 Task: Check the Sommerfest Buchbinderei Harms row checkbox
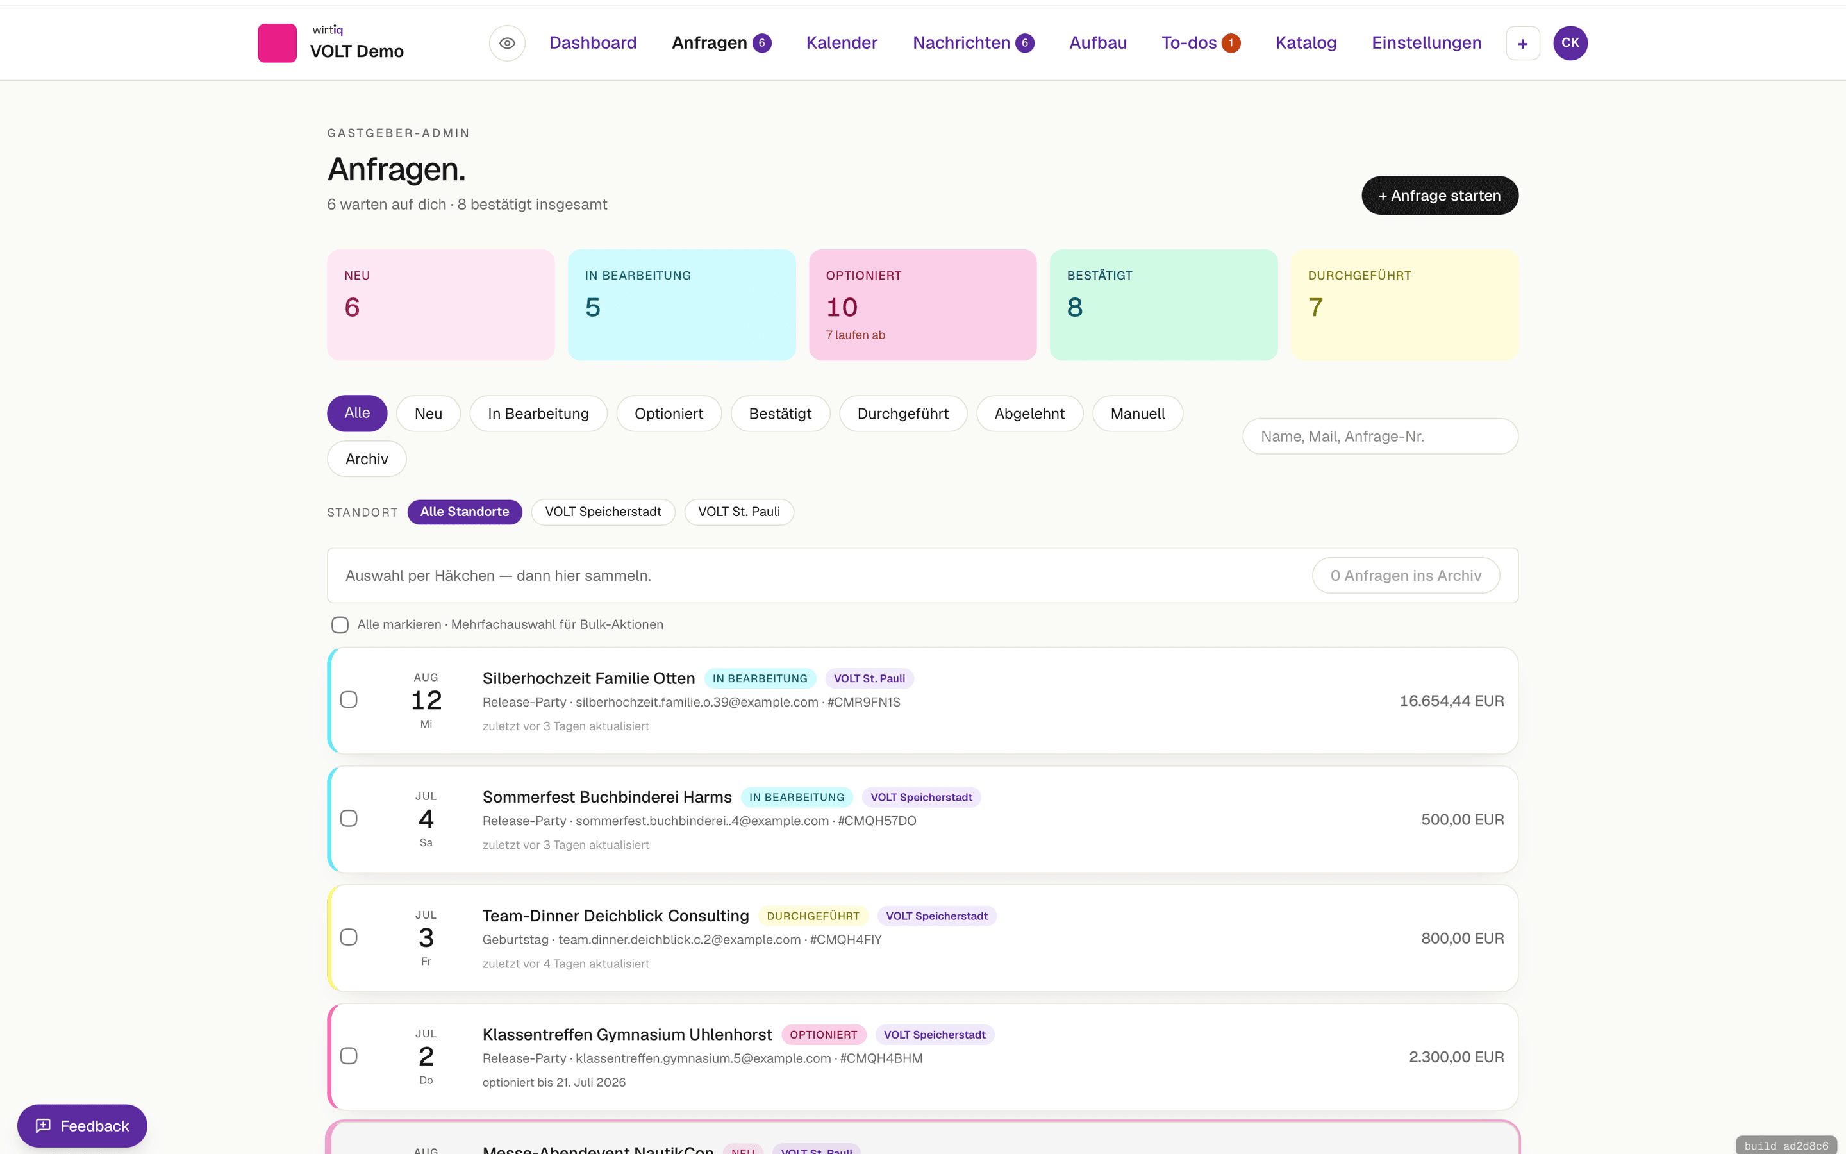coord(349,818)
